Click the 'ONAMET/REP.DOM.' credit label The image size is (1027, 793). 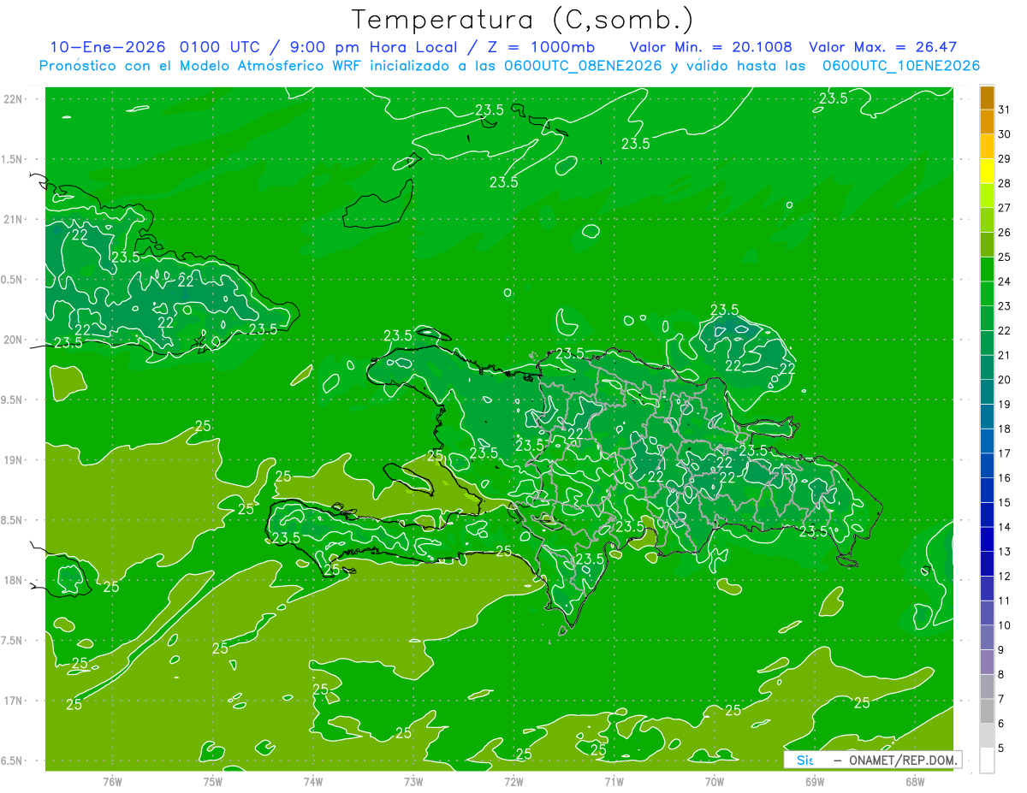[x=905, y=760]
